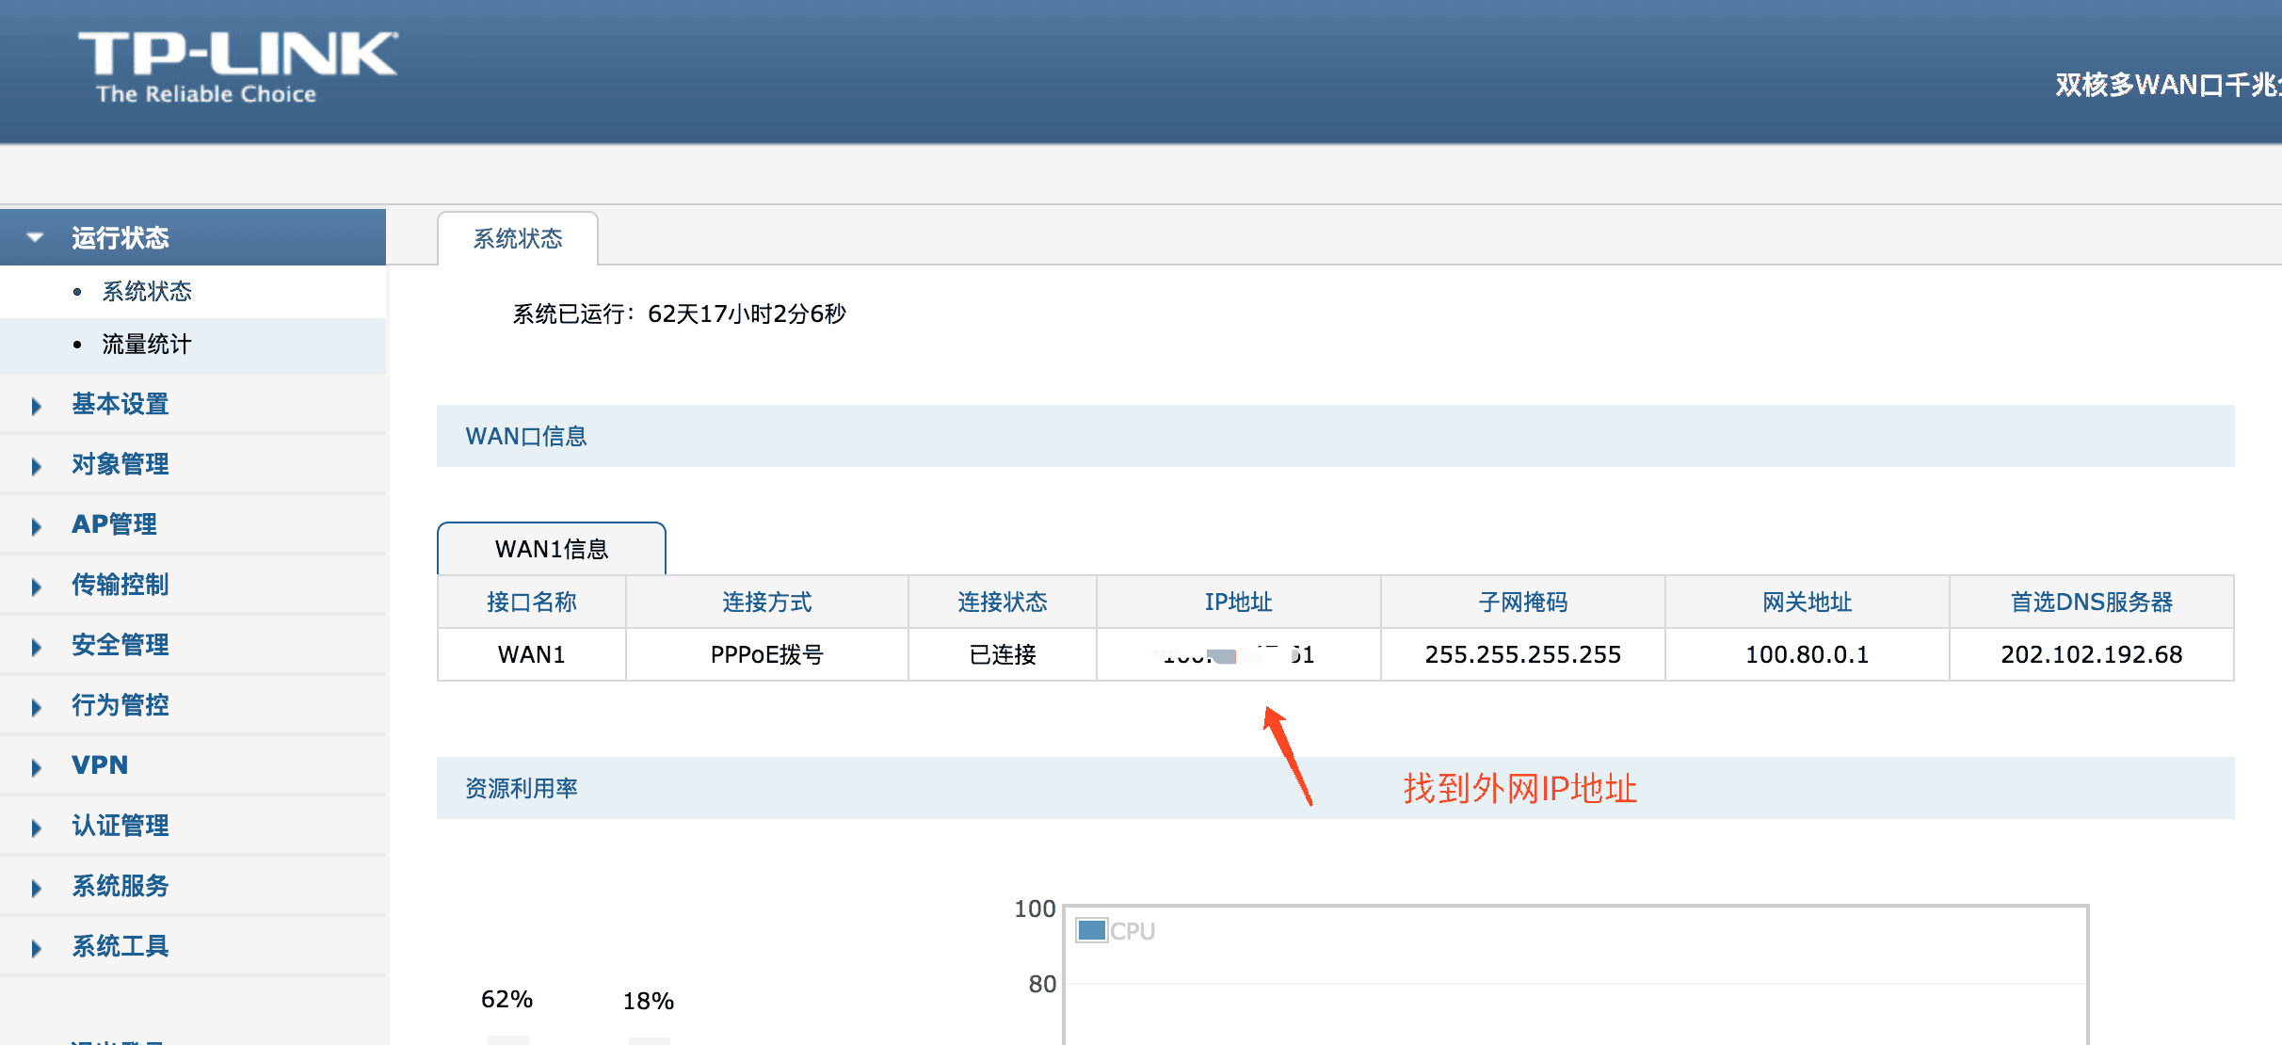Click 子网掩码 column header

[1523, 603]
